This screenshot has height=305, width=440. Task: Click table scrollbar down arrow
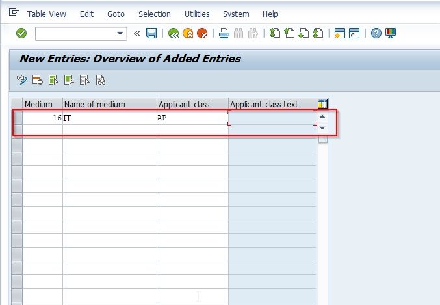pos(323,128)
